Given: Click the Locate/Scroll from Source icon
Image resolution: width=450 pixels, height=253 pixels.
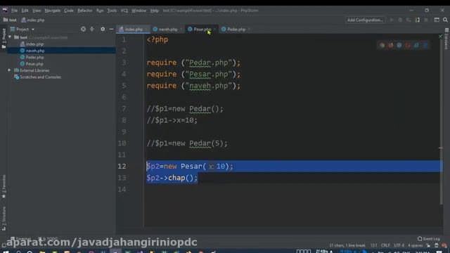Looking at the screenshot, I should coord(83,30).
